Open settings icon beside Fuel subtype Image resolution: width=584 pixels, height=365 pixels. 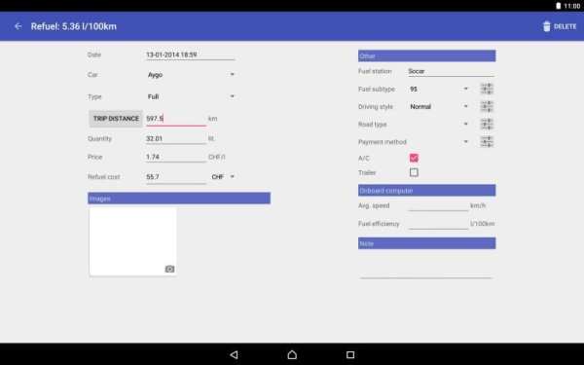point(487,89)
